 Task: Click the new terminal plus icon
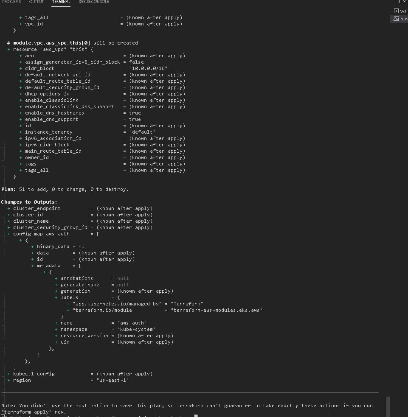398,2
